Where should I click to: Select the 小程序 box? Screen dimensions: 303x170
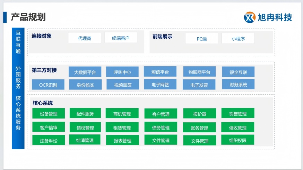pyautogui.click(x=238, y=39)
